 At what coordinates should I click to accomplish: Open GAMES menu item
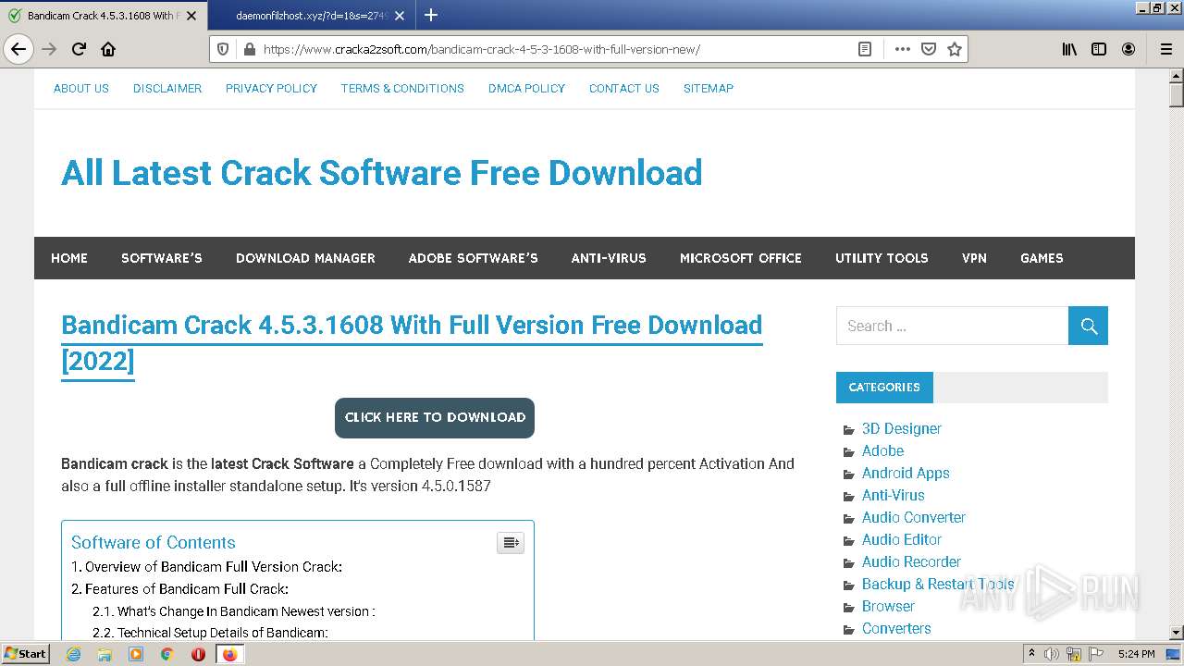[1042, 258]
